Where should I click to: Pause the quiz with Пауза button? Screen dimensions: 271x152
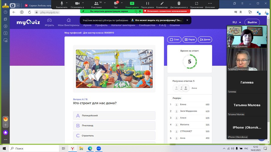tap(189, 40)
